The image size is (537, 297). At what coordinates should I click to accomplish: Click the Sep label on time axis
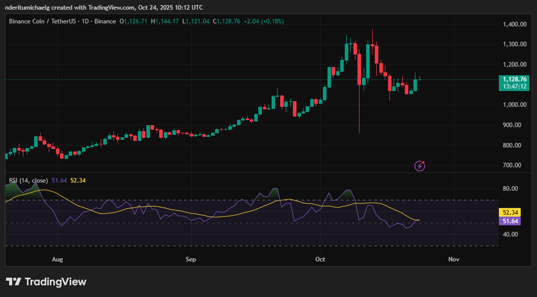point(191,258)
